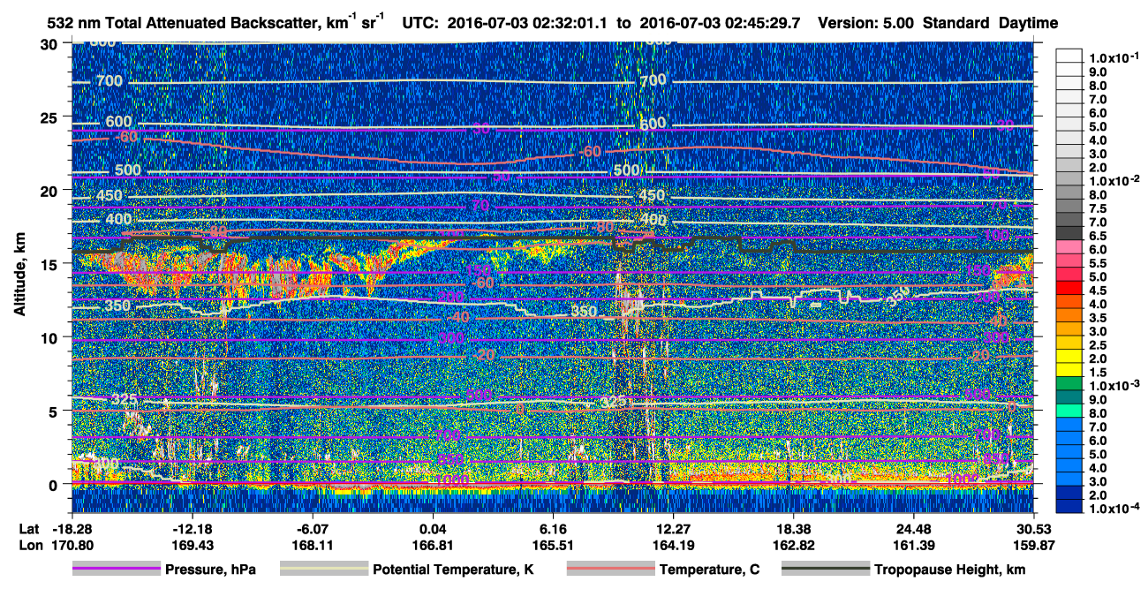This screenshot has width=1148, height=589.
Task: Click the 'Standard' label in the title
Action: (956, 23)
